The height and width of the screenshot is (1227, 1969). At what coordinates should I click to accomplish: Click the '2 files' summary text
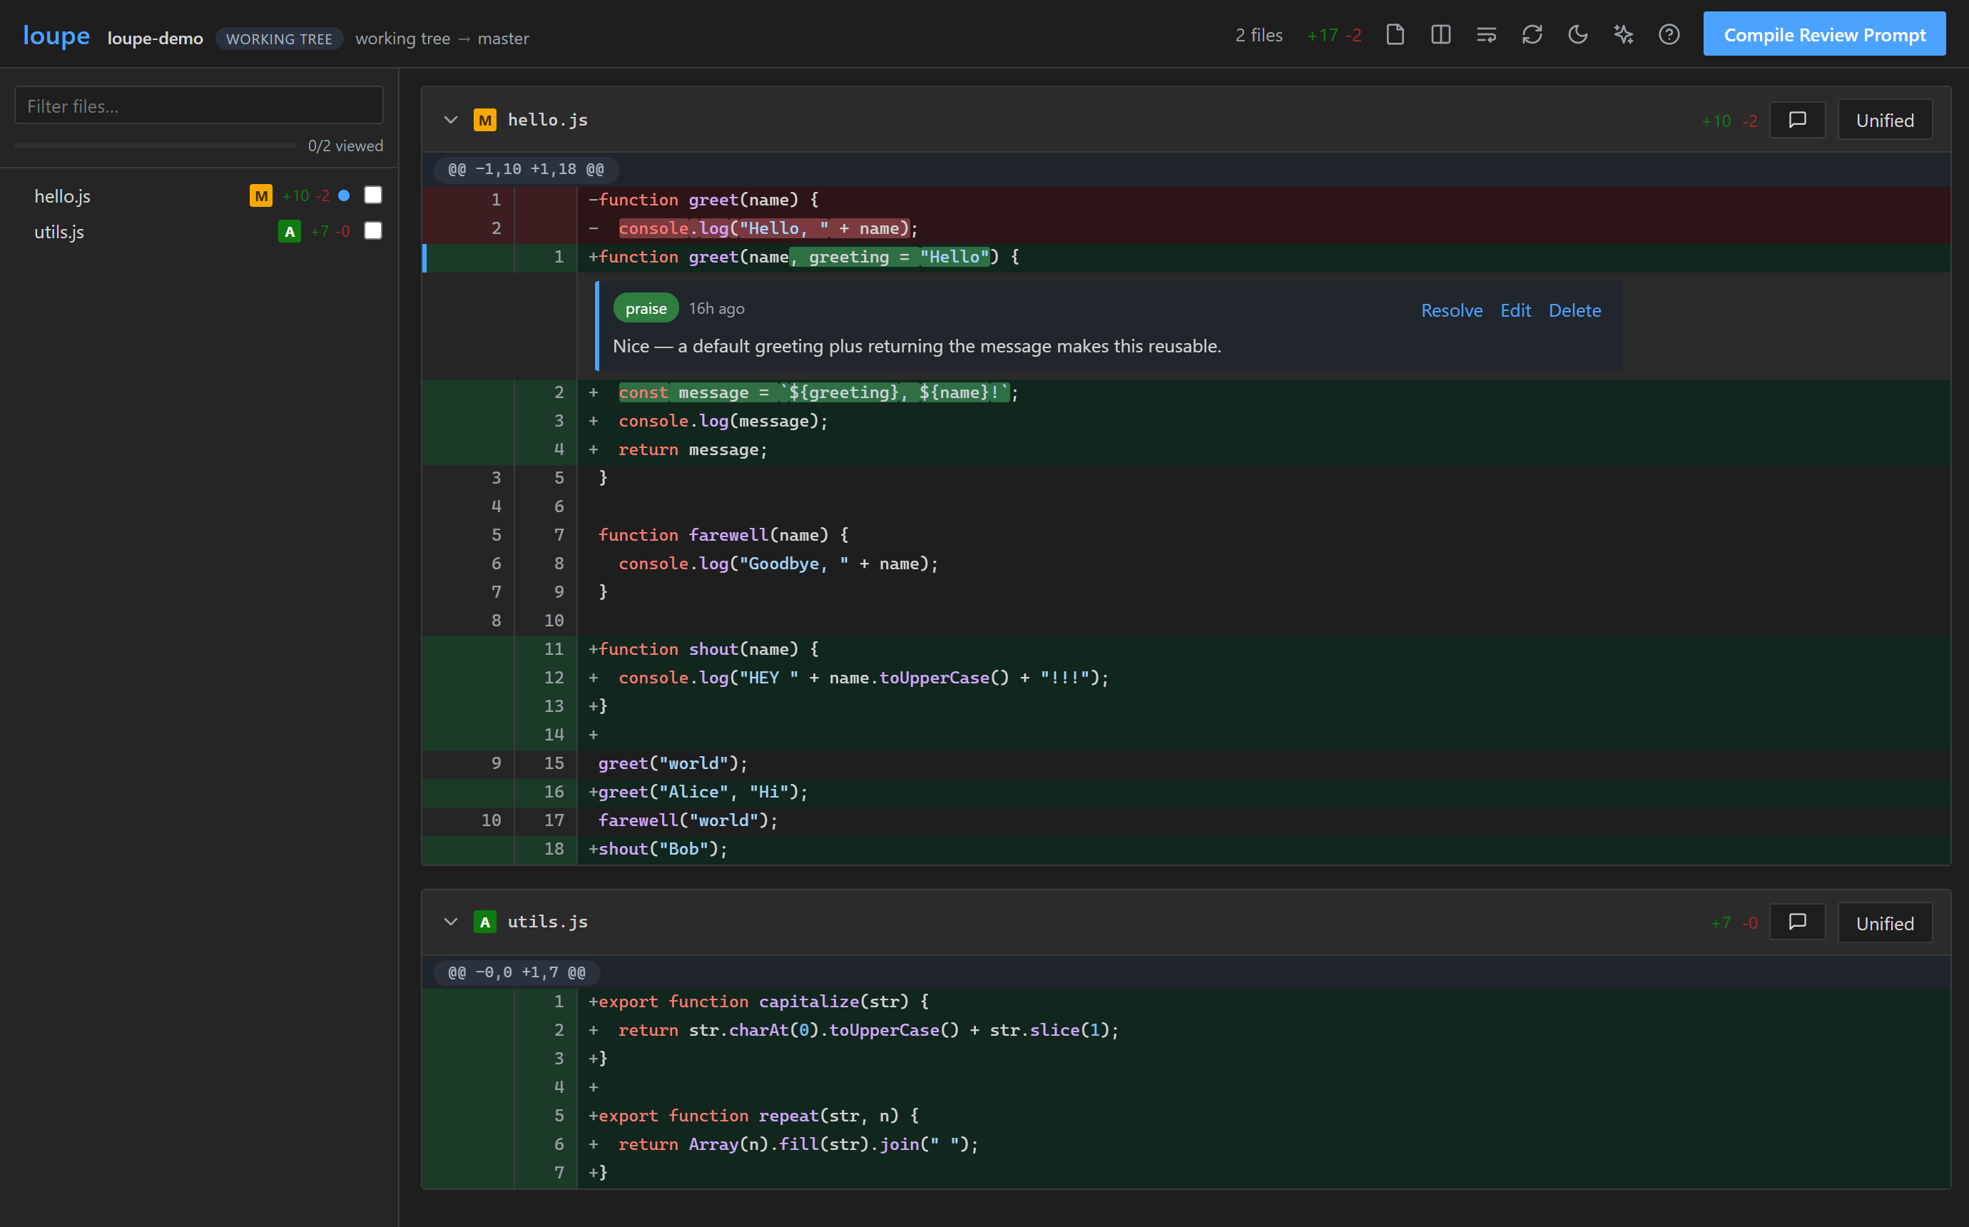click(x=1258, y=35)
